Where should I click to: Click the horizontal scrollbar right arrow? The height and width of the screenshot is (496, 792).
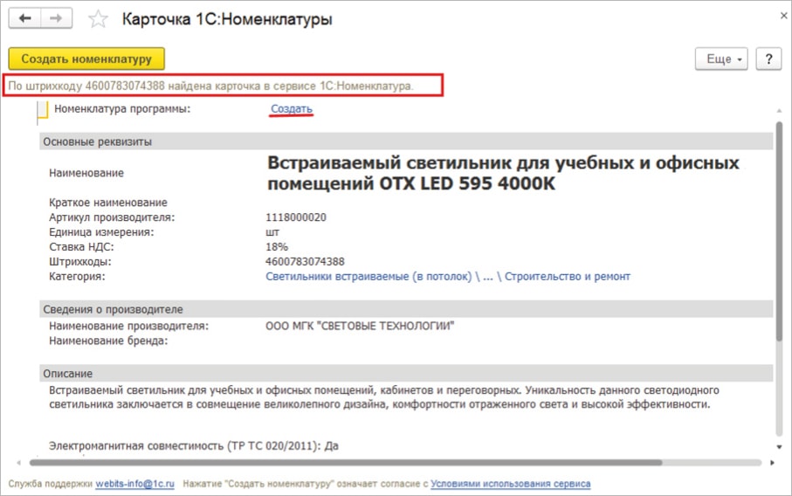(761, 462)
